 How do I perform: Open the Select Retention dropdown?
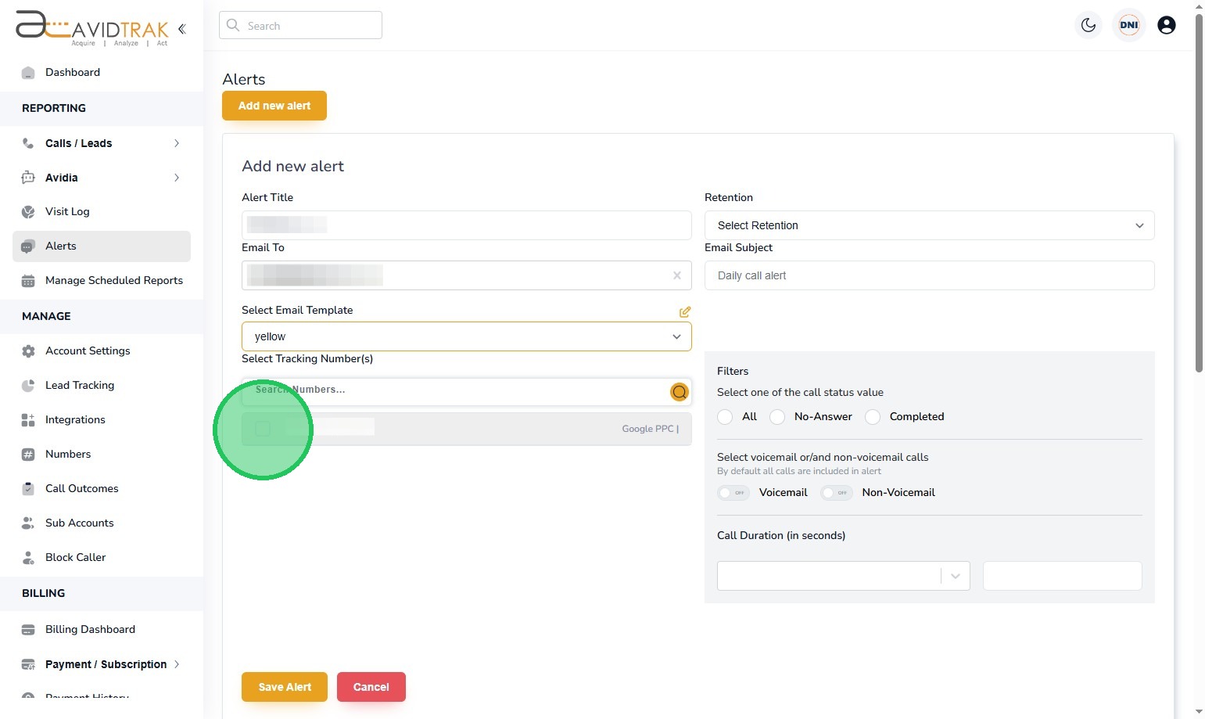[x=929, y=225]
